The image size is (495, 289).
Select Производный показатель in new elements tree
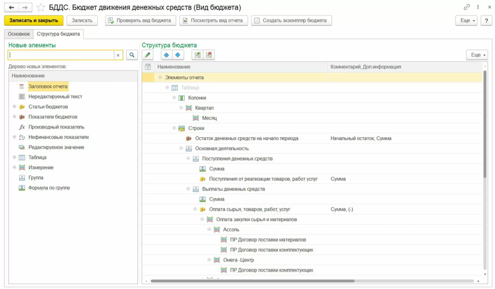tap(56, 127)
